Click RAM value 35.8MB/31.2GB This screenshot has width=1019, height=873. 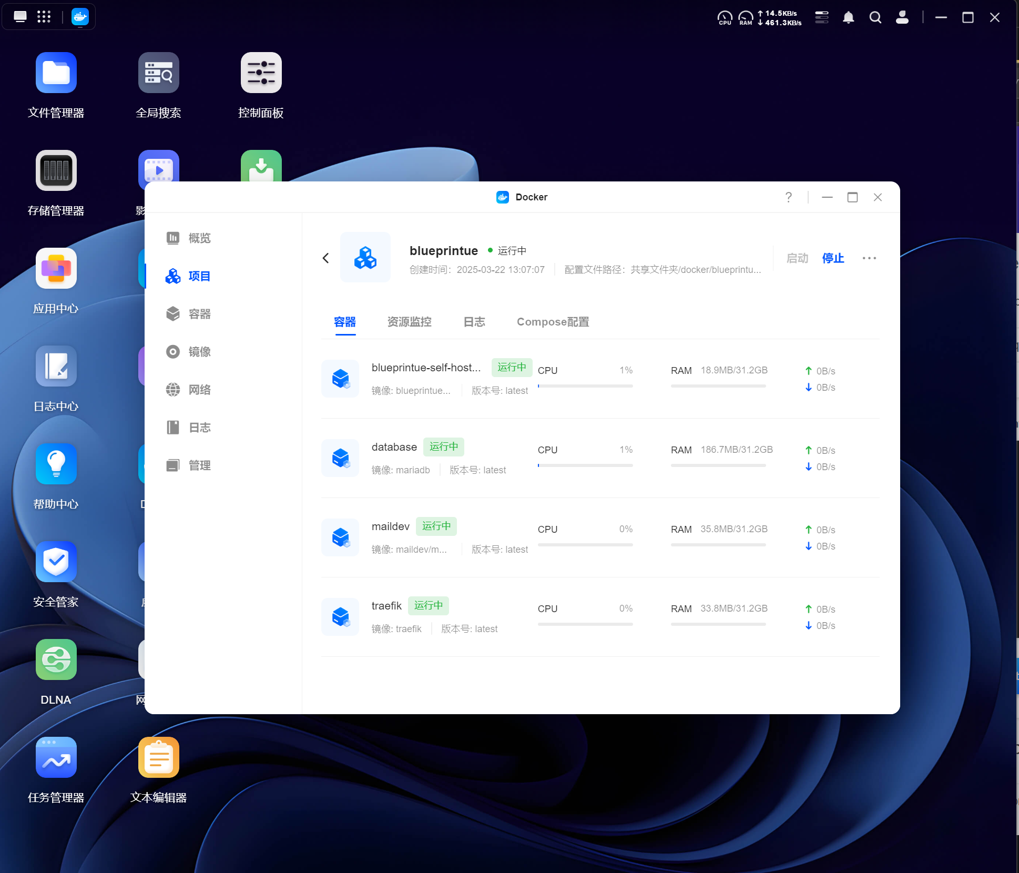click(734, 529)
